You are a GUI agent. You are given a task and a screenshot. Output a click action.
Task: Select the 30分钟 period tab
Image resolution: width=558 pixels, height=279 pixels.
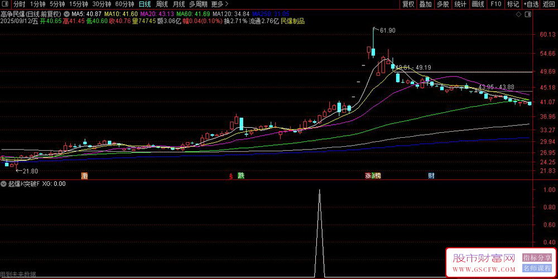102,4
